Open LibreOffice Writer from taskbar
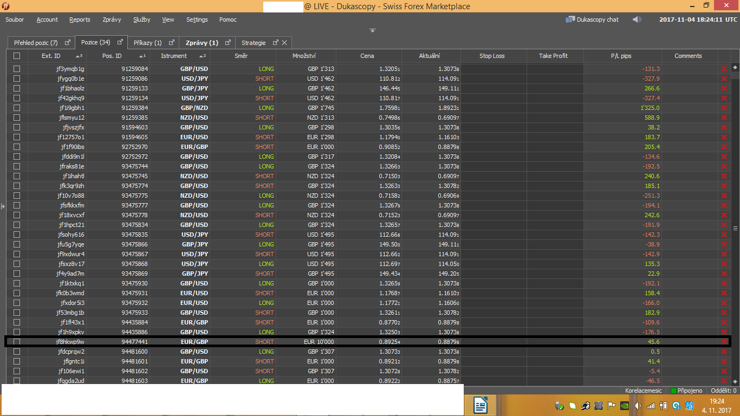Viewport: 740px width, 416px height. (481, 405)
